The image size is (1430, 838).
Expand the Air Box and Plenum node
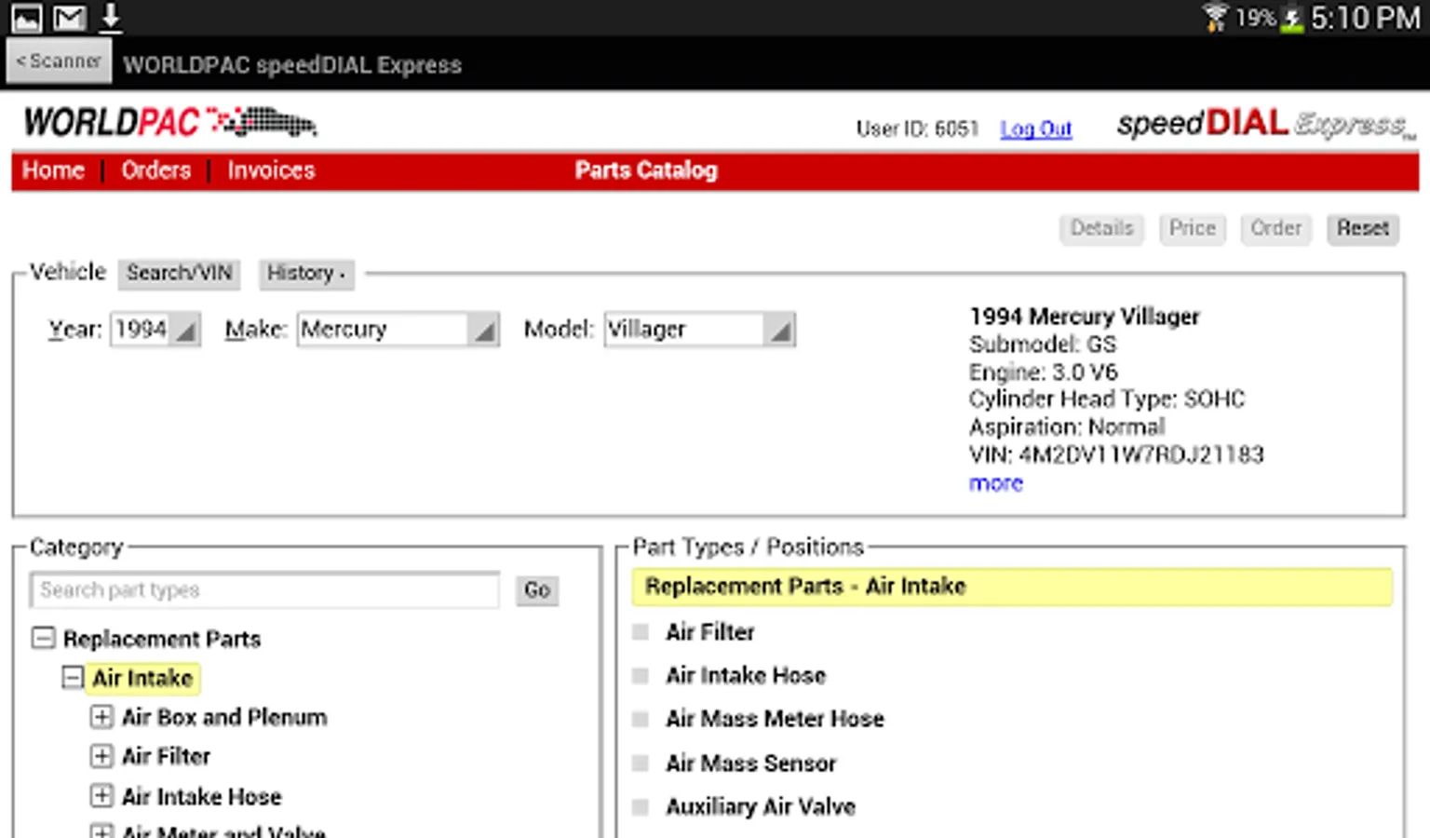coord(101,717)
